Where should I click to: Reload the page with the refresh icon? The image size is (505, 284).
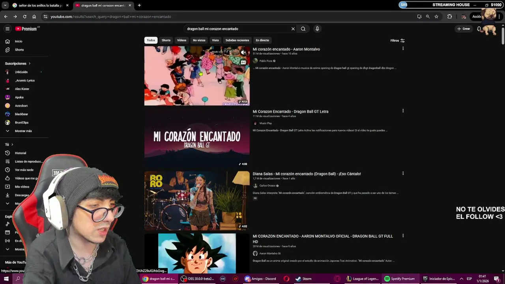[24, 17]
